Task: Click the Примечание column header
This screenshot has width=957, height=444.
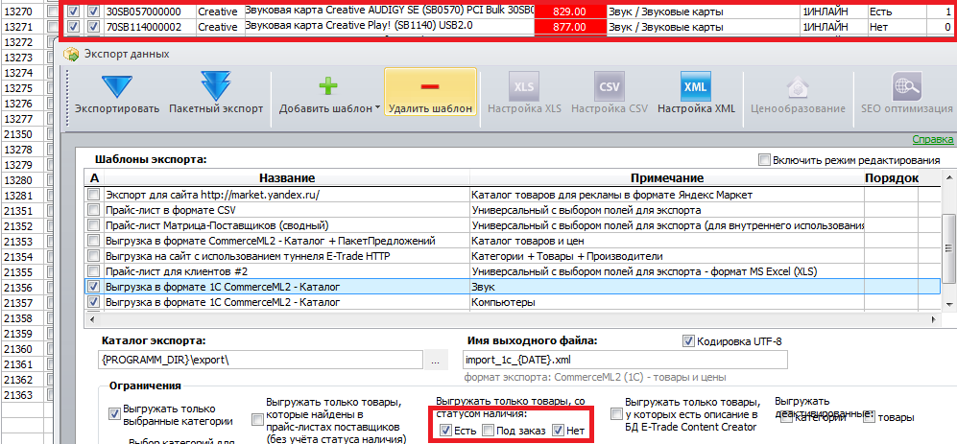Action: pyautogui.click(x=667, y=178)
